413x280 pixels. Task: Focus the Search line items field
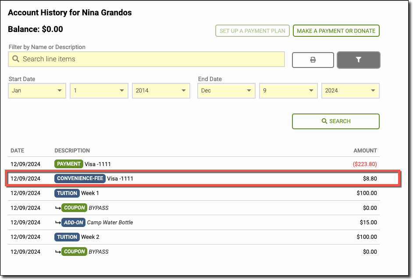146,59
